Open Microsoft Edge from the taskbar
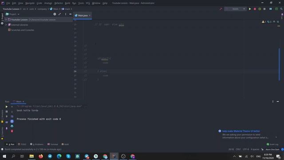Viewport: 284px width, 160px height. point(59,156)
